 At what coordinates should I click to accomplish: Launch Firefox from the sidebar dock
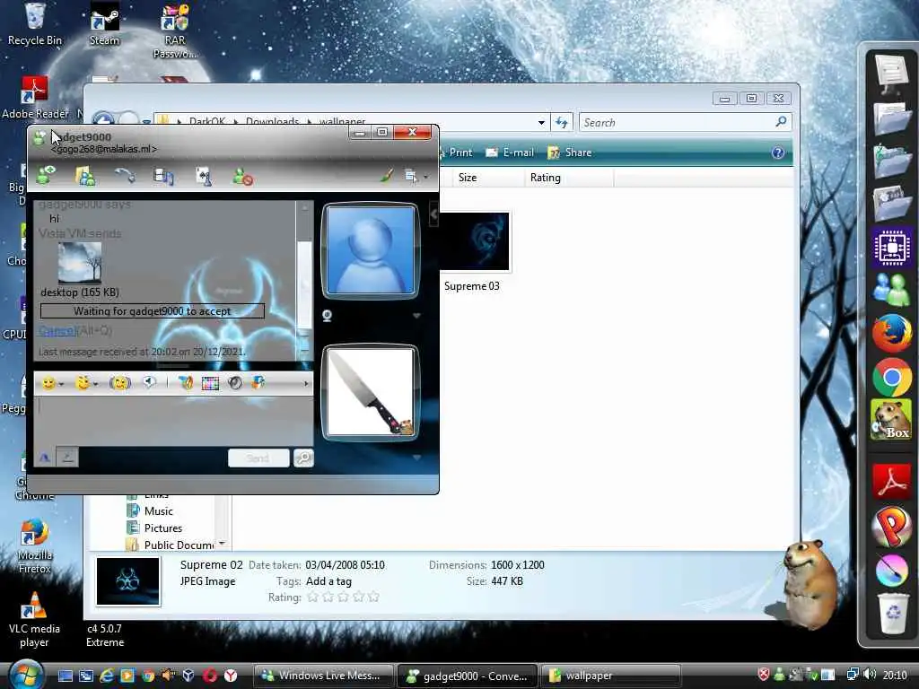[x=891, y=333]
